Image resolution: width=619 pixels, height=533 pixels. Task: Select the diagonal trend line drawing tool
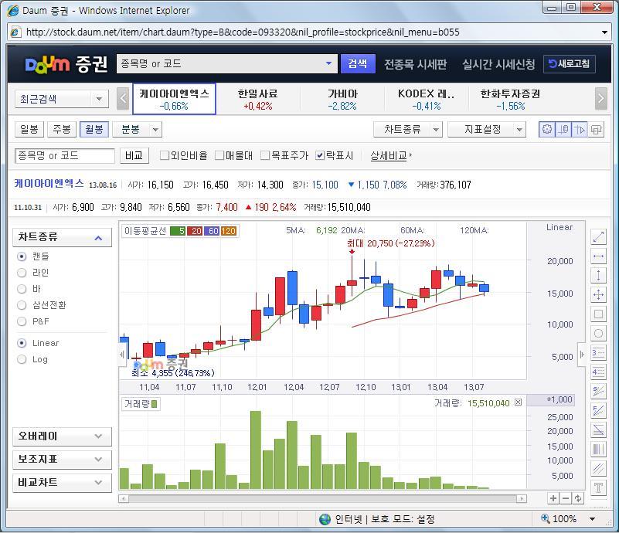(598, 236)
